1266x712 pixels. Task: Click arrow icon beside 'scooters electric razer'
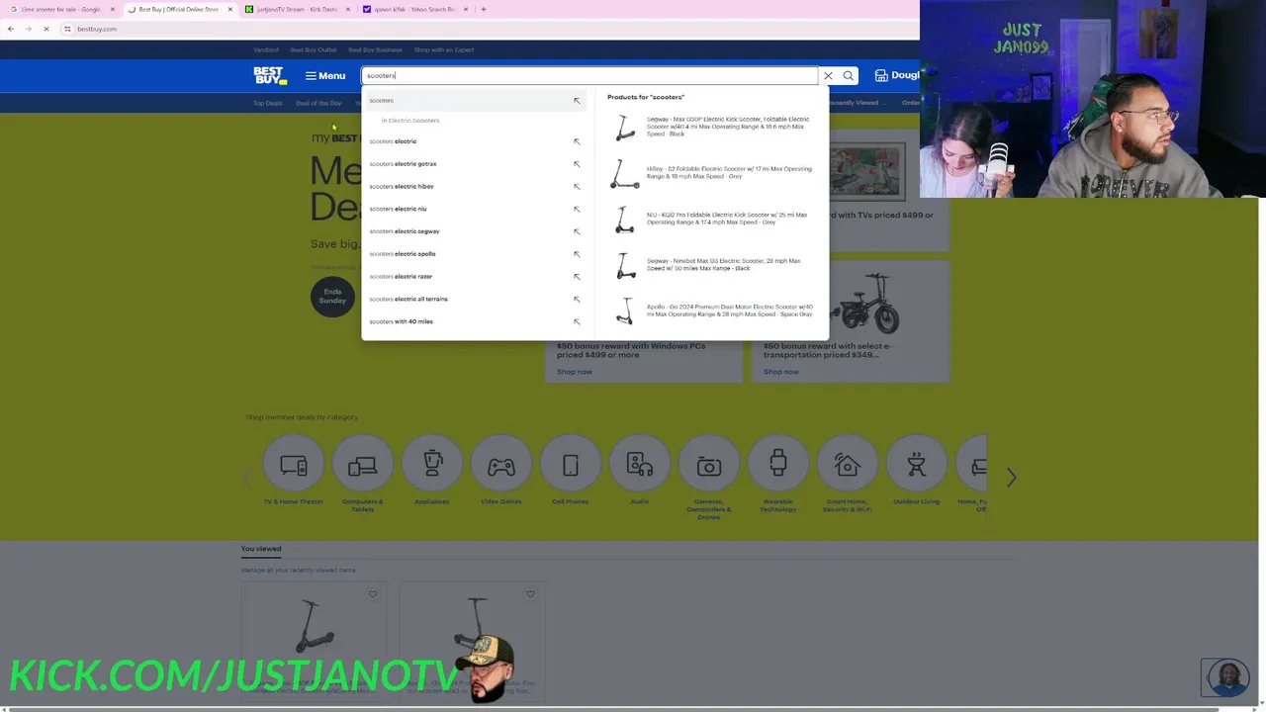pyautogui.click(x=577, y=277)
